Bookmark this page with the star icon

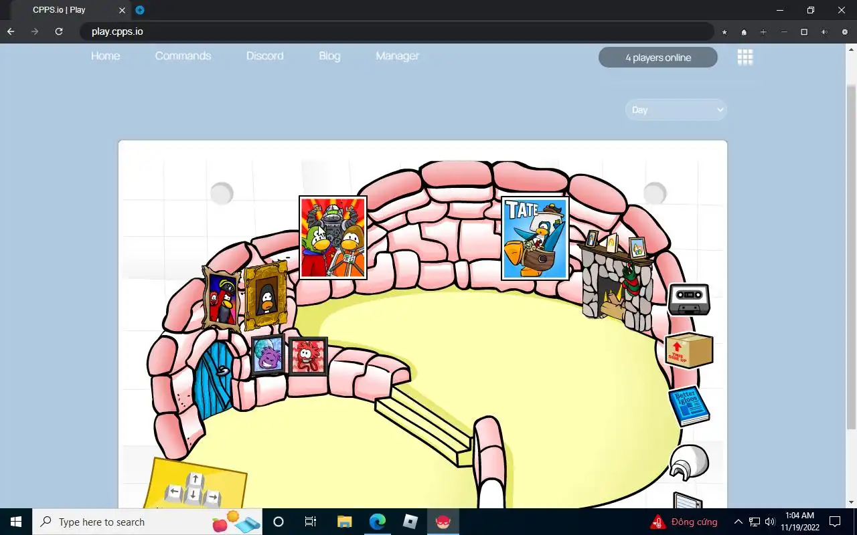tap(724, 32)
